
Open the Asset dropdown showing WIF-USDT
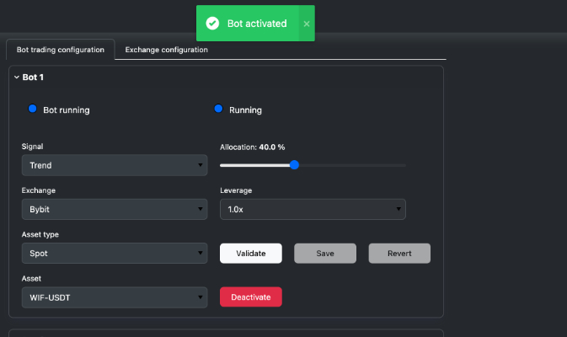pos(115,297)
